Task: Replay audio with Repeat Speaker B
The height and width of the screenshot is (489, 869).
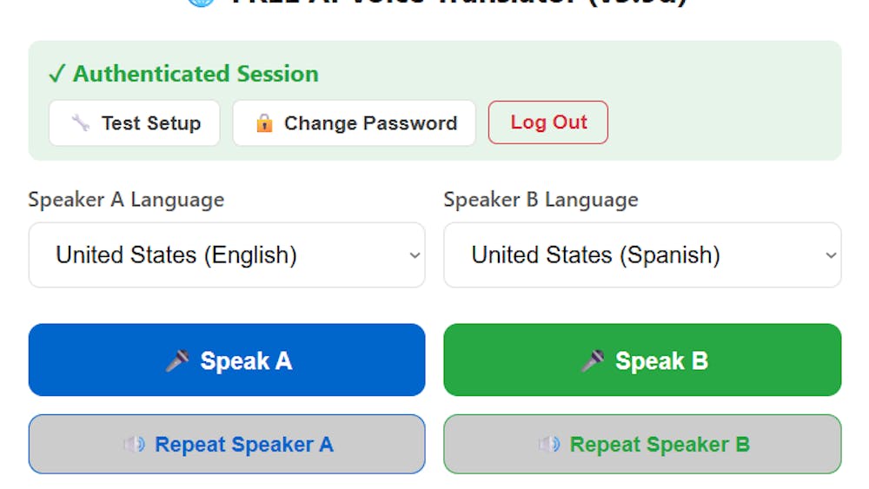Action: (642, 444)
